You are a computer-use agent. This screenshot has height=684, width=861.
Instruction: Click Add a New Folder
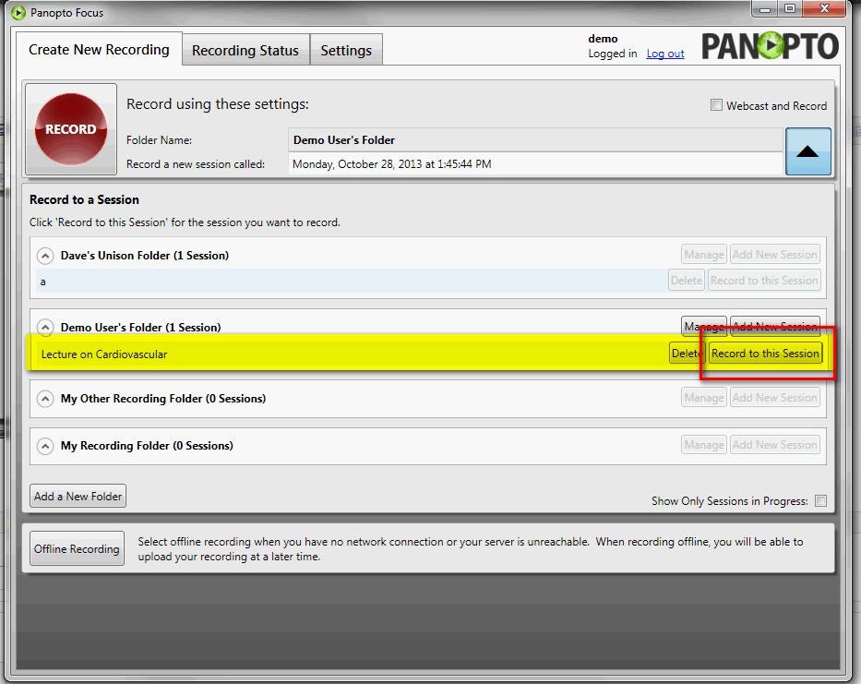78,496
